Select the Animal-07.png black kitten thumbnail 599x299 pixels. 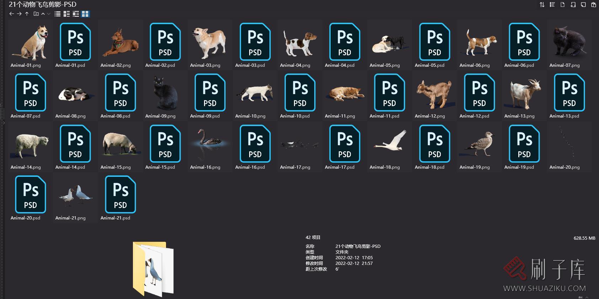click(569, 42)
